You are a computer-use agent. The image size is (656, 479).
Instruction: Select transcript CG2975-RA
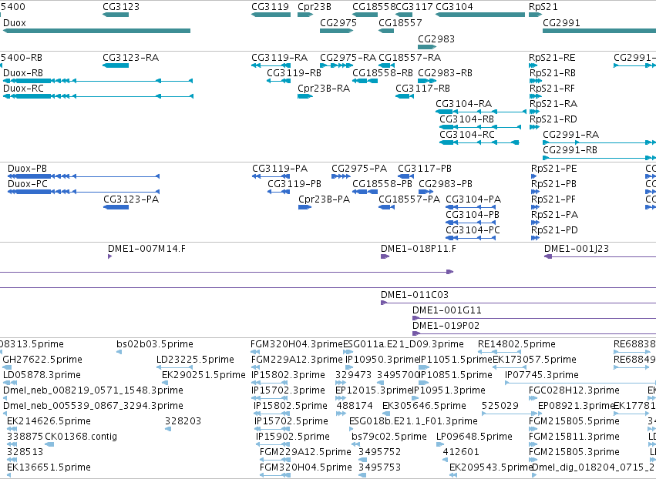[348, 58]
